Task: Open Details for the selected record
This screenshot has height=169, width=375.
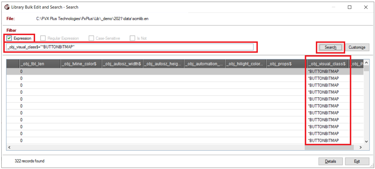Action: coord(330,161)
